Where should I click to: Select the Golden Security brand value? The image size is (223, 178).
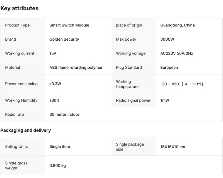tap(64, 39)
